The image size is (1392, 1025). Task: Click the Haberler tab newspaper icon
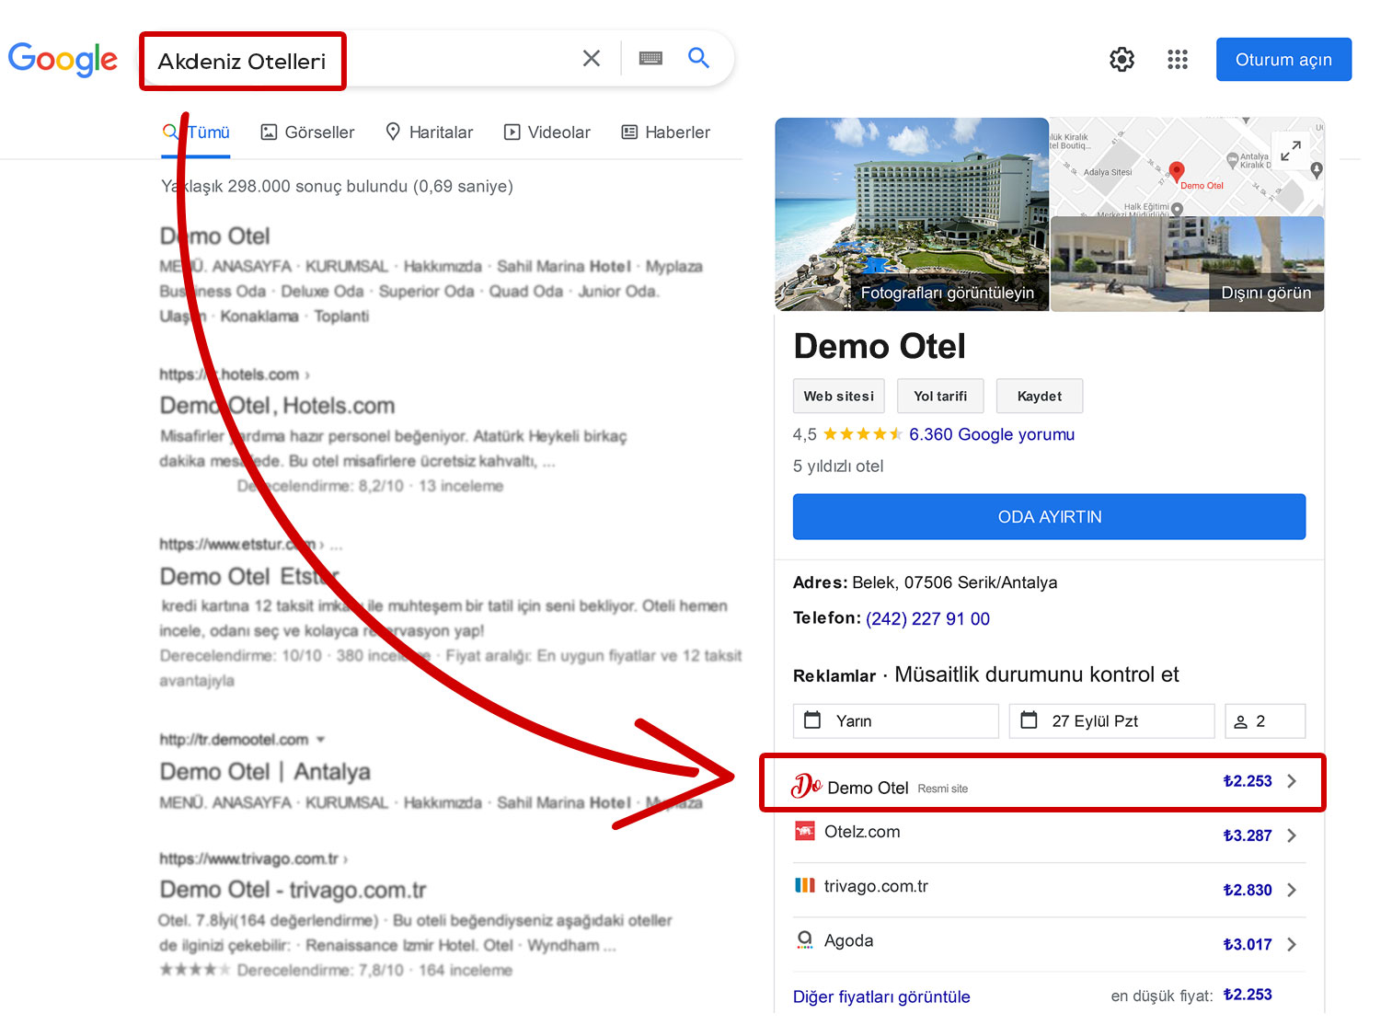coord(629,132)
